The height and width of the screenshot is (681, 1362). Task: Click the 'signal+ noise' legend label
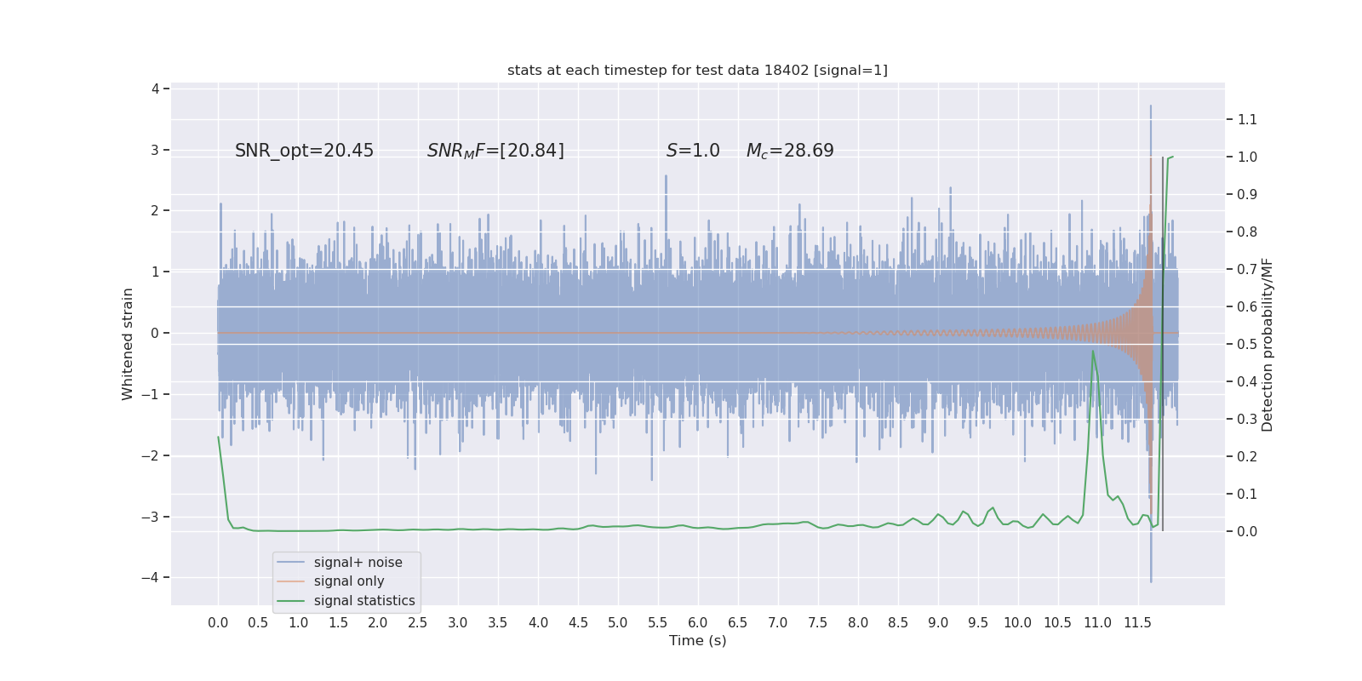[x=358, y=562]
